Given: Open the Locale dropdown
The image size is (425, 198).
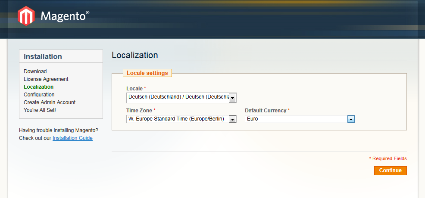Looking at the screenshot, I should [x=181, y=98].
